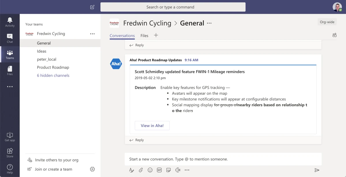Open the sticker picker
Image resolution: width=346 pixels, height=177 pixels.
[x=169, y=170]
